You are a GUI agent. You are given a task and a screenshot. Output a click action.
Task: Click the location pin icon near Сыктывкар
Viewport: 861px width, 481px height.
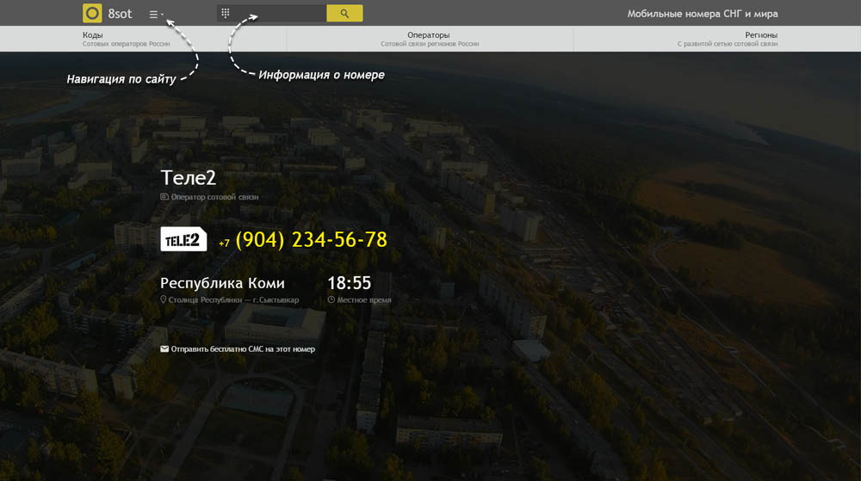(163, 299)
